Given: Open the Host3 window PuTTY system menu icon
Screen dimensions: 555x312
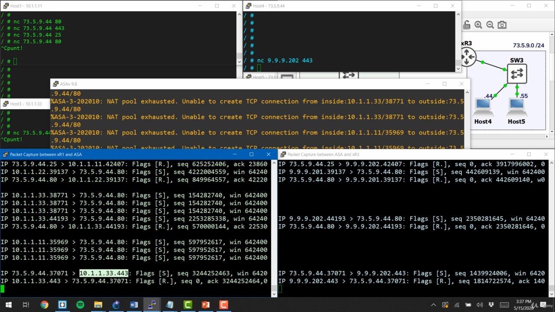Looking at the screenshot, I should pyautogui.click(x=6, y=104).
